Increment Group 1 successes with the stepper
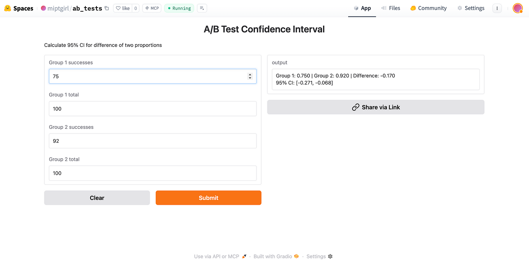The width and height of the screenshot is (529, 262). pyautogui.click(x=250, y=75)
